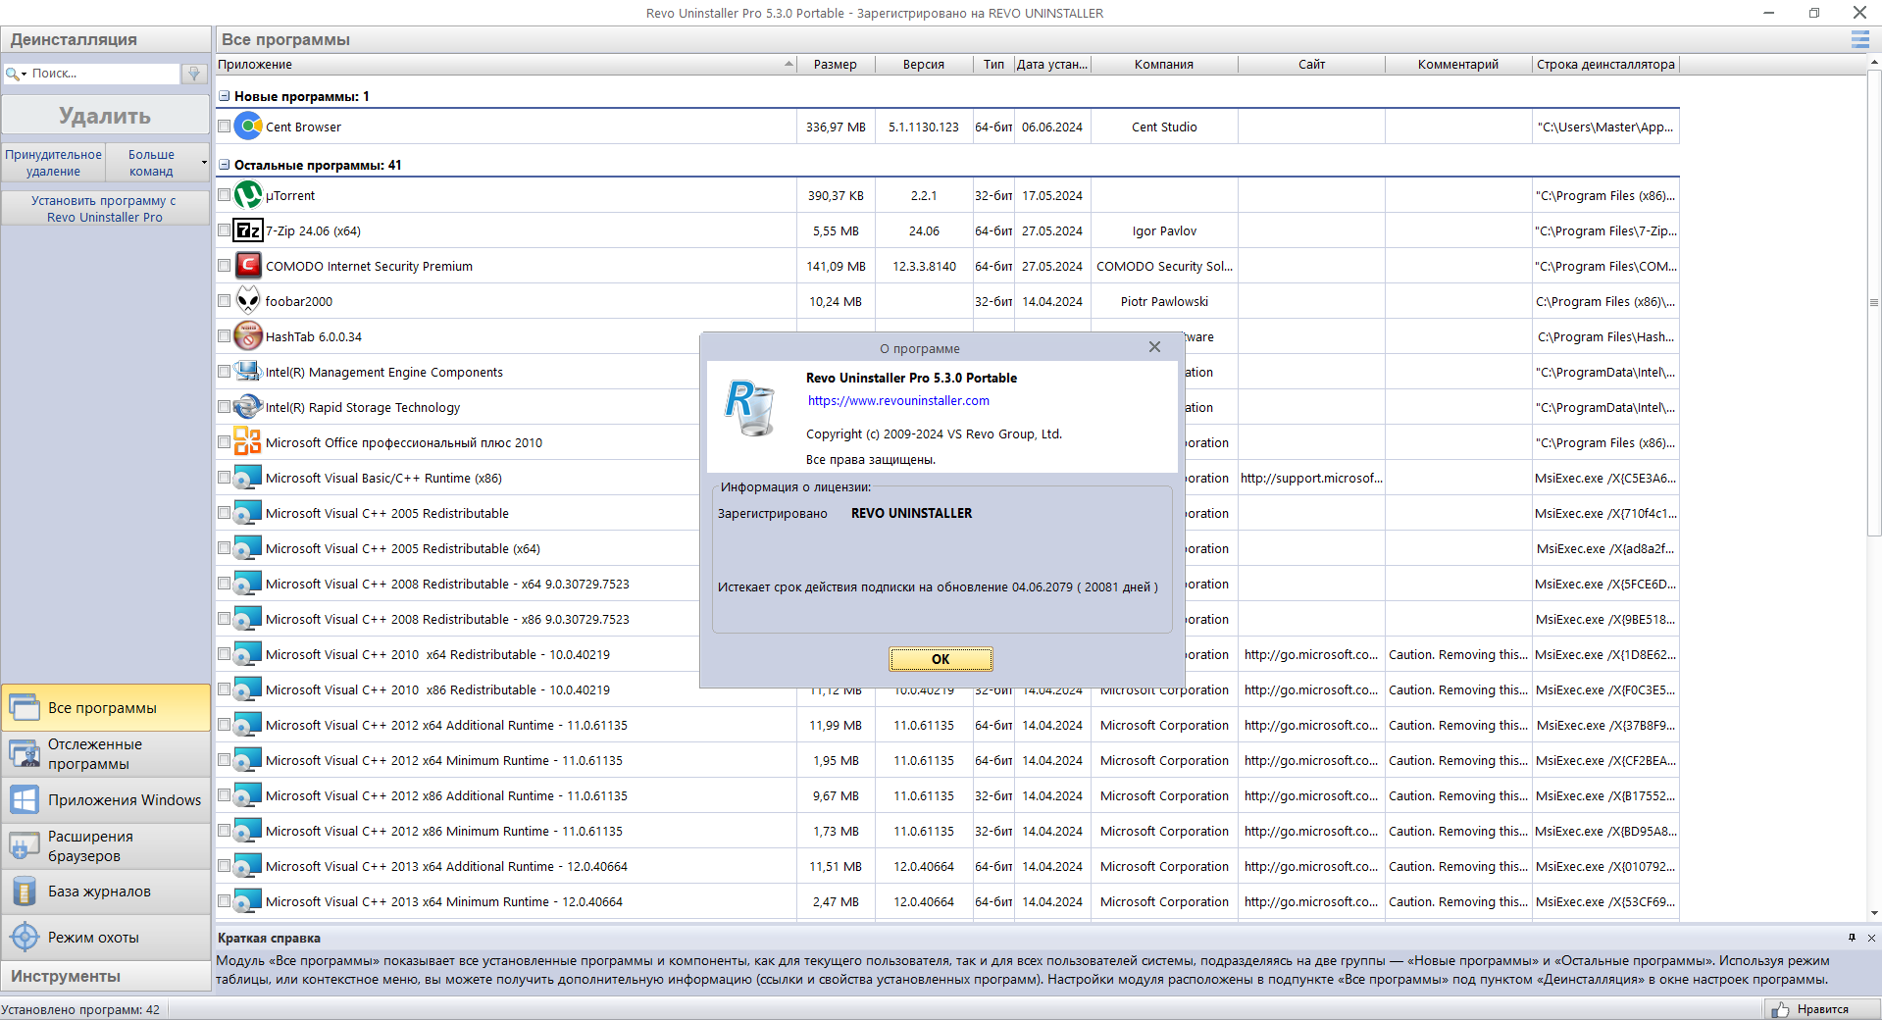The width and height of the screenshot is (1882, 1020).
Task: Click the Revo Uninstaller logo in dialog
Action: click(x=749, y=409)
